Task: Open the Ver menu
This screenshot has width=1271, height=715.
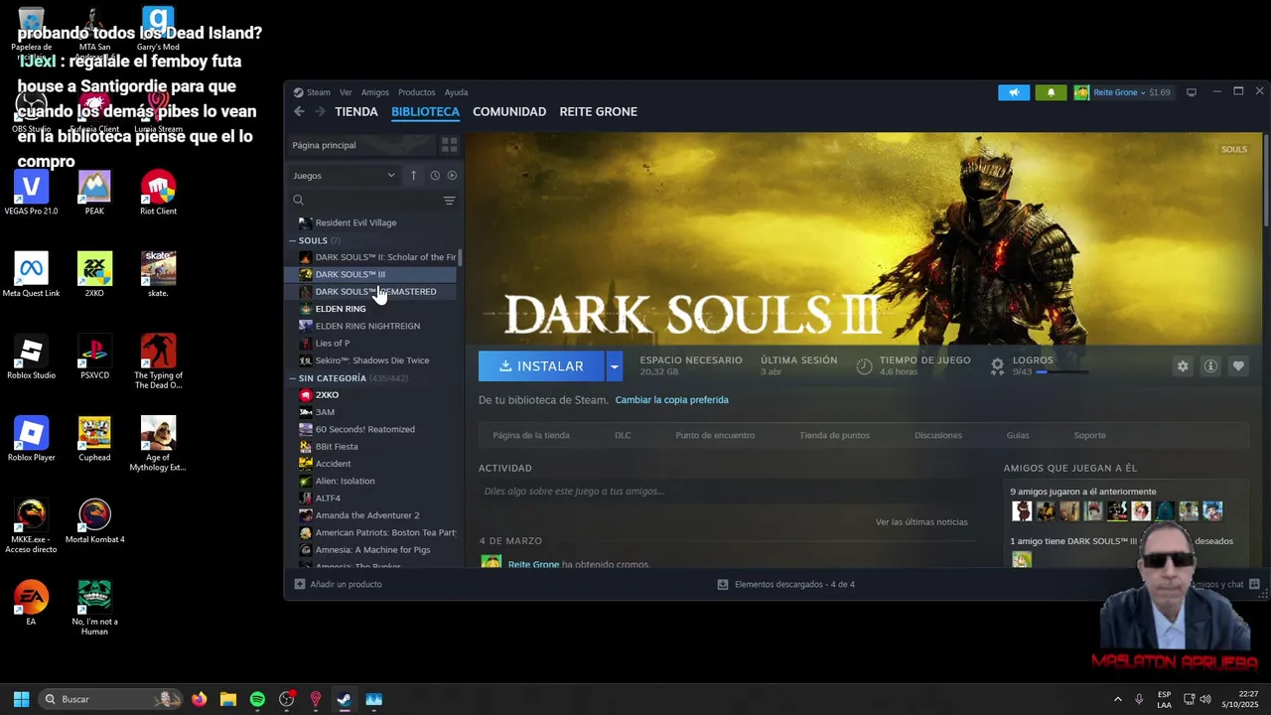Action: tap(346, 92)
